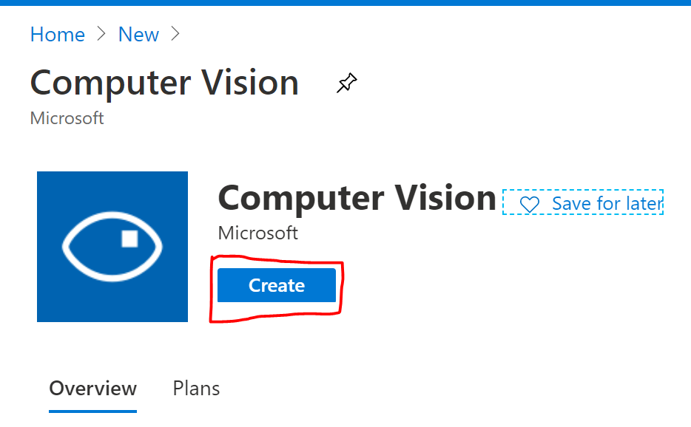Go to the Home breadcrumb link
Viewport: 691px width, 427px height.
click(57, 34)
